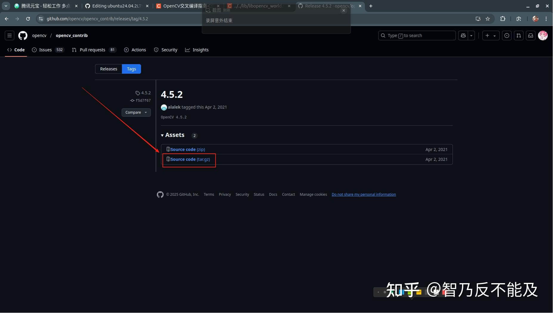
Task: Open the create-new plus dropdown
Action: tap(490, 35)
